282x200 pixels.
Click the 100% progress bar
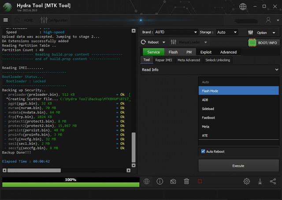(70, 182)
